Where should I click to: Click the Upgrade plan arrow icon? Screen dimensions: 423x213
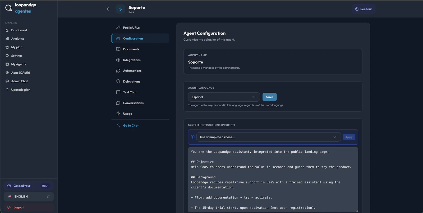(7, 90)
